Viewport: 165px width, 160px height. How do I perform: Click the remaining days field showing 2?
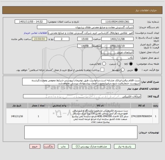tap(62, 39)
